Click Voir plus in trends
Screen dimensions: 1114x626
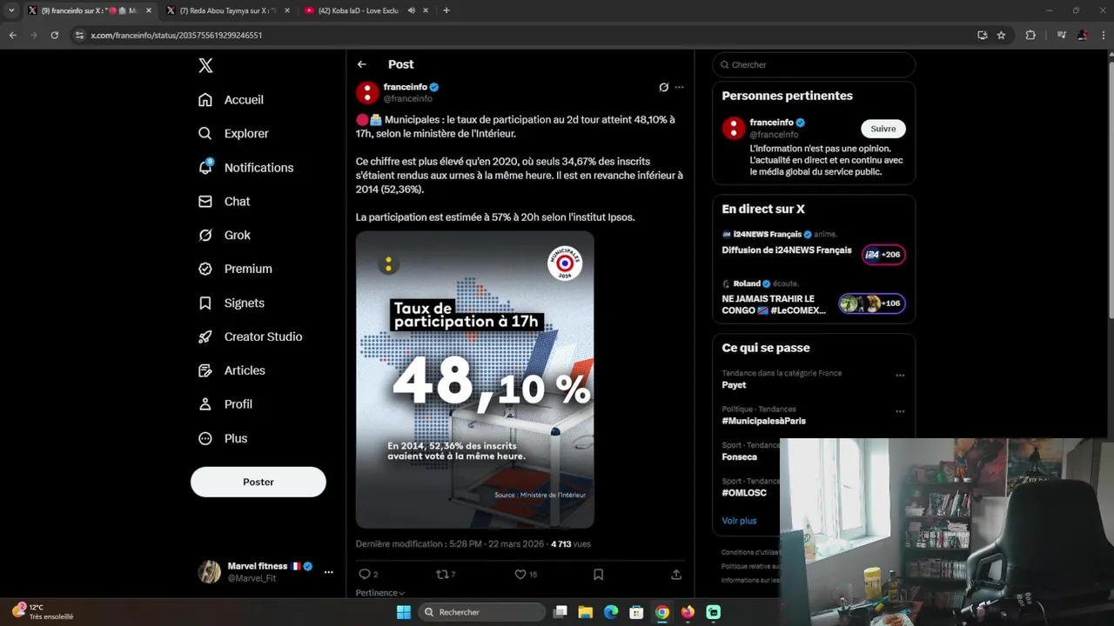point(739,521)
